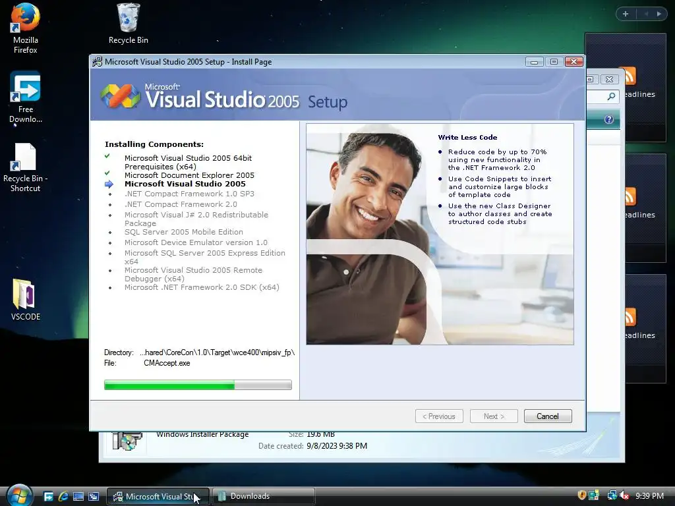Click the Write Less Code promotional image
The width and height of the screenshot is (675, 506).
click(x=440, y=234)
